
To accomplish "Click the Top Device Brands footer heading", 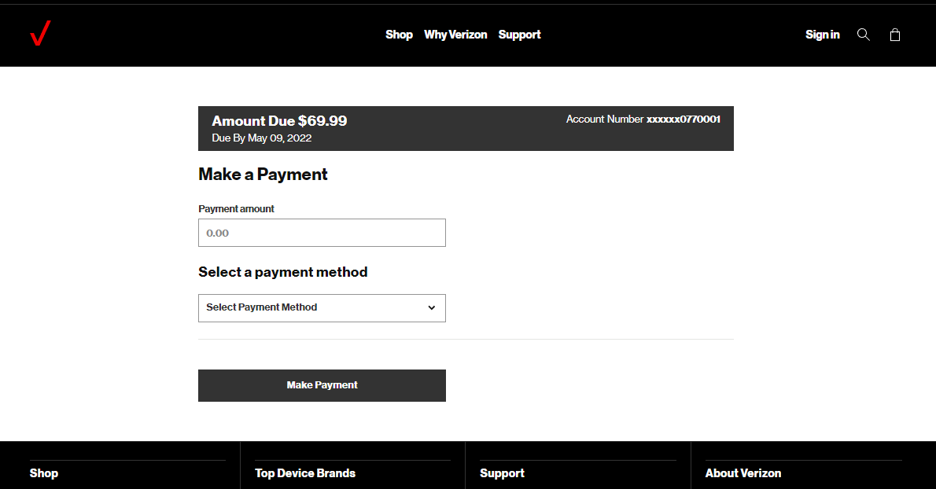I will click(305, 472).
